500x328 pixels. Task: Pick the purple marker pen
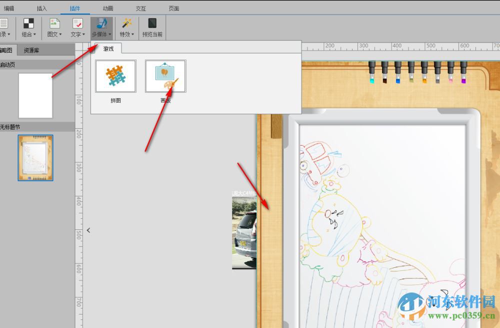pos(463,73)
